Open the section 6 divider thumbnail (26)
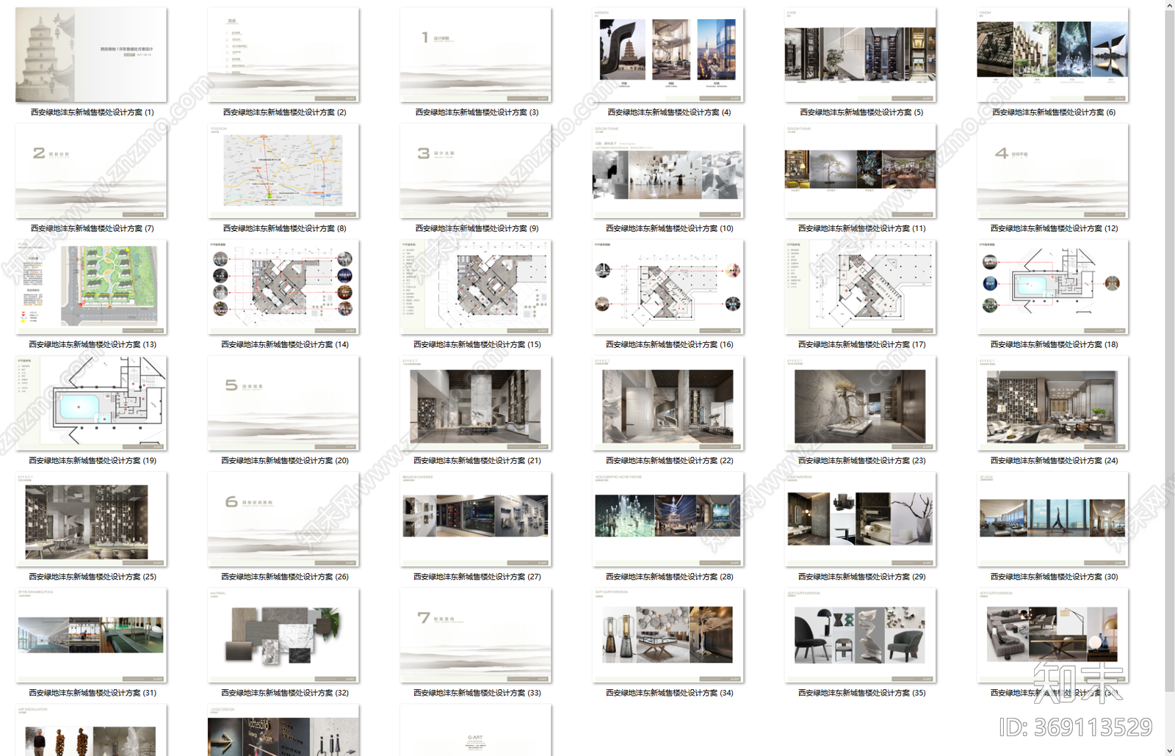 tap(283, 519)
